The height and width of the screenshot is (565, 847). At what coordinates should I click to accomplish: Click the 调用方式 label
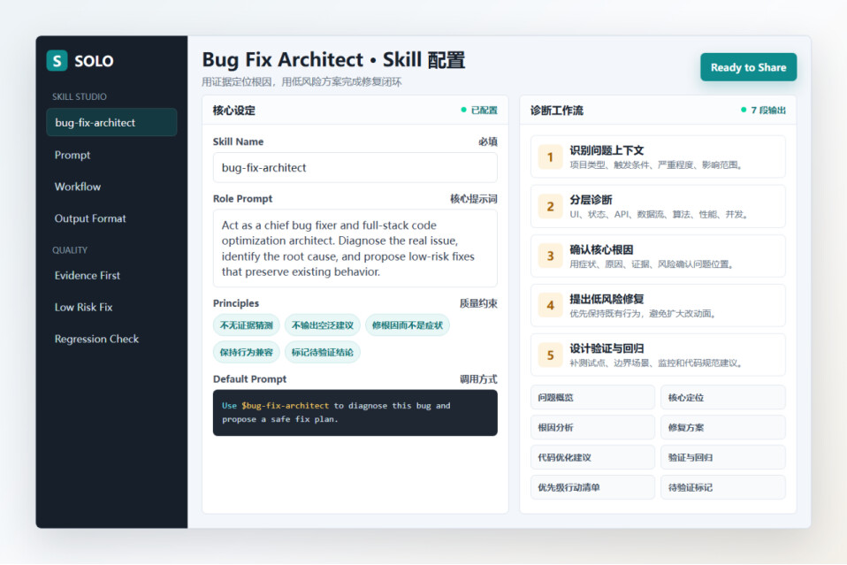click(478, 379)
